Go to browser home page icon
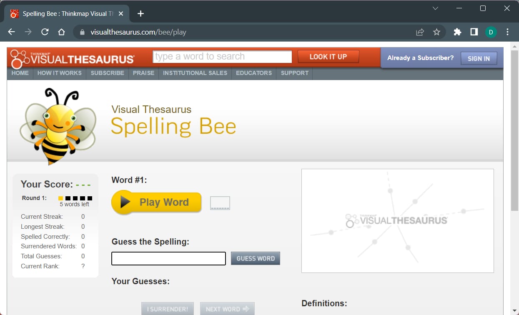The image size is (519, 315). [62, 32]
